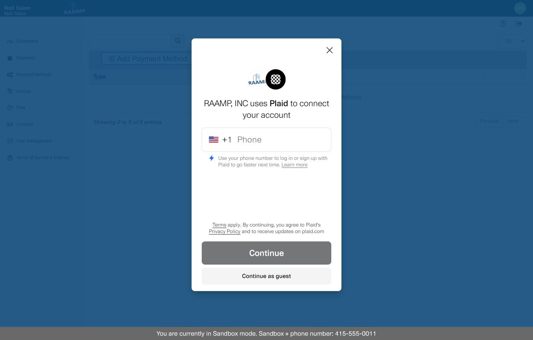Click 'RAAMP, INC uses Plaid' heading

click(266, 109)
